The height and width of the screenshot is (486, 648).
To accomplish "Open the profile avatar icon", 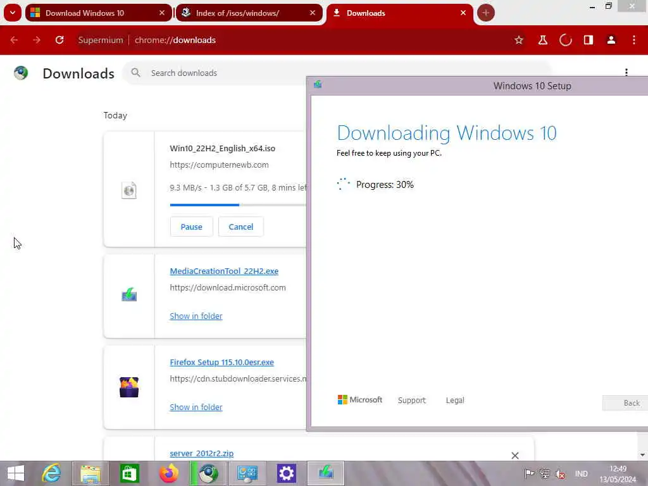I will coord(611,40).
